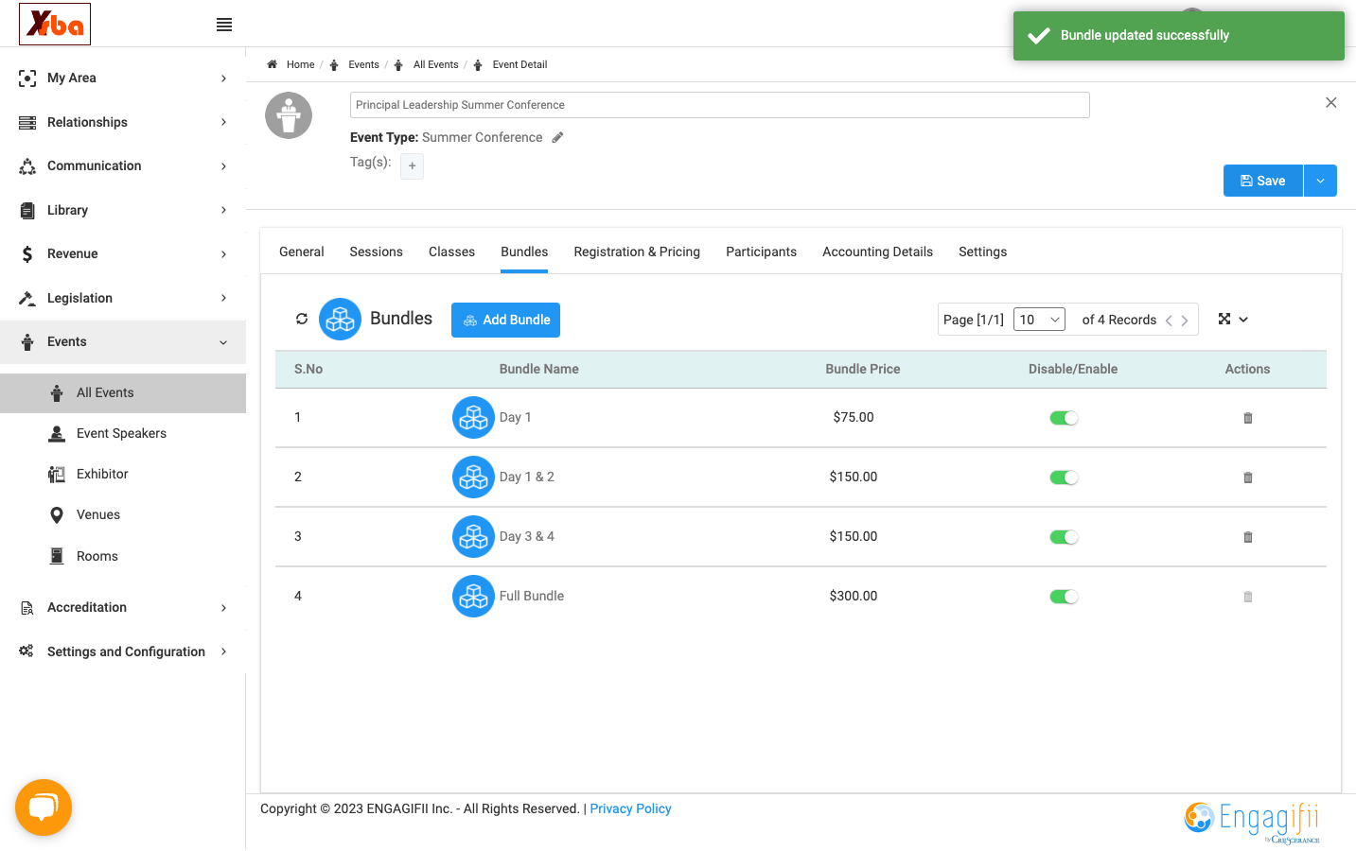The width and height of the screenshot is (1356, 851).
Task: Click the fullscreen expand icon
Action: tap(1224, 320)
